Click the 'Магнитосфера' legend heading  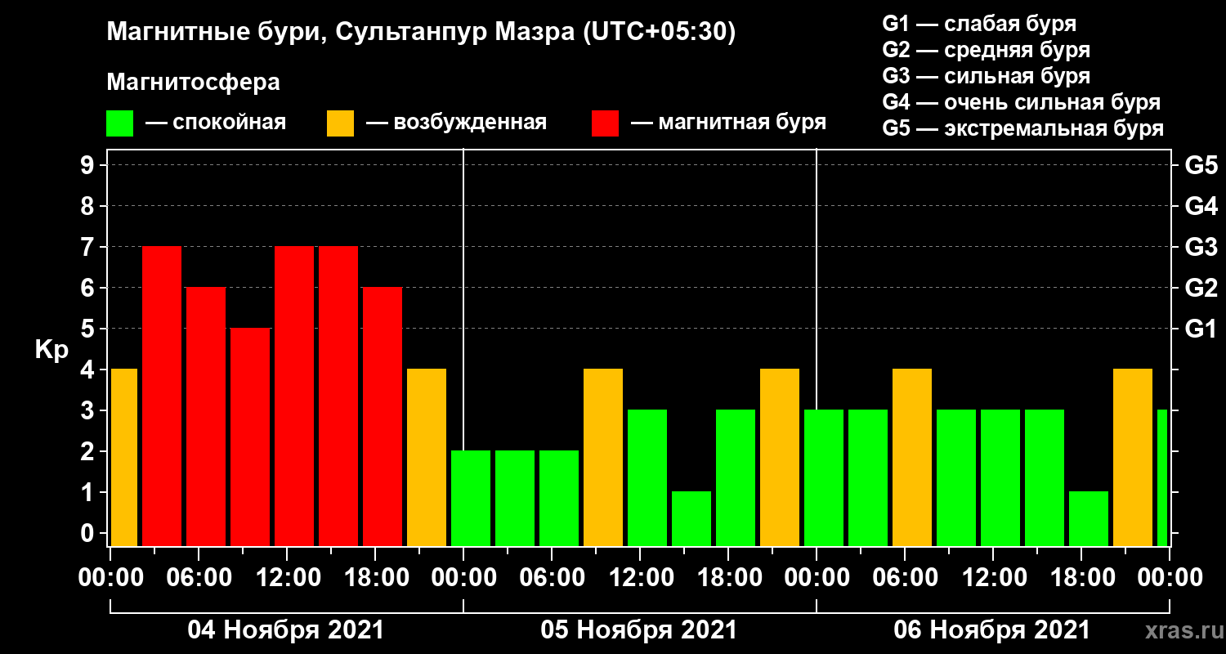coord(193,83)
